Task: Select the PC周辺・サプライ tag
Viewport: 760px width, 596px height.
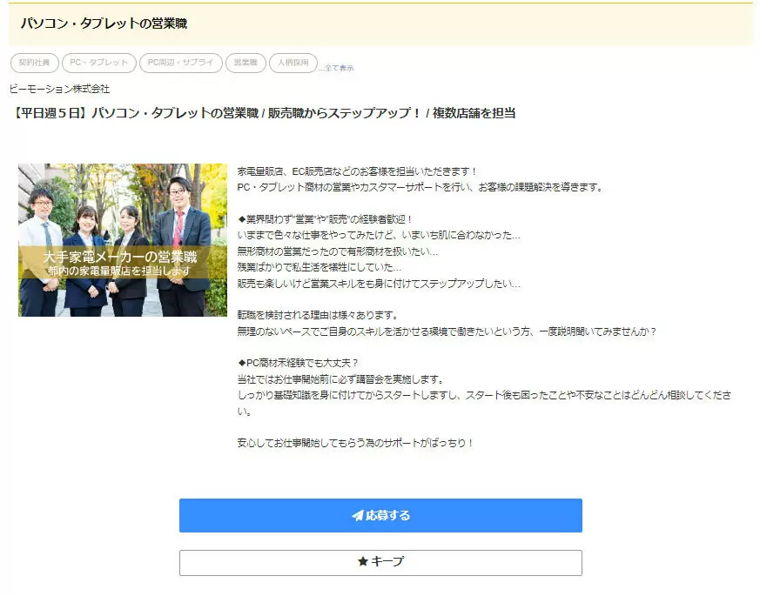Action: (181, 63)
